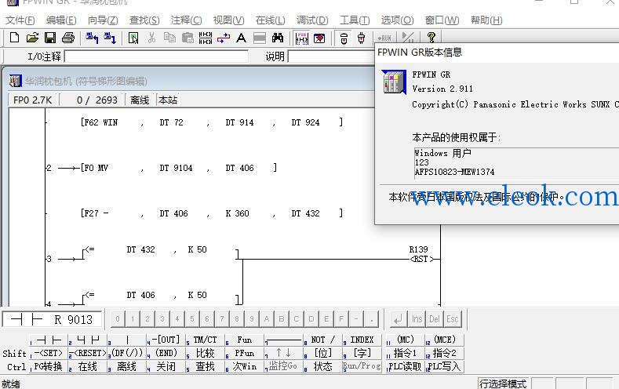Select the F62 WIN instruction row
Viewport: 619px width, 389px height.
pos(212,122)
